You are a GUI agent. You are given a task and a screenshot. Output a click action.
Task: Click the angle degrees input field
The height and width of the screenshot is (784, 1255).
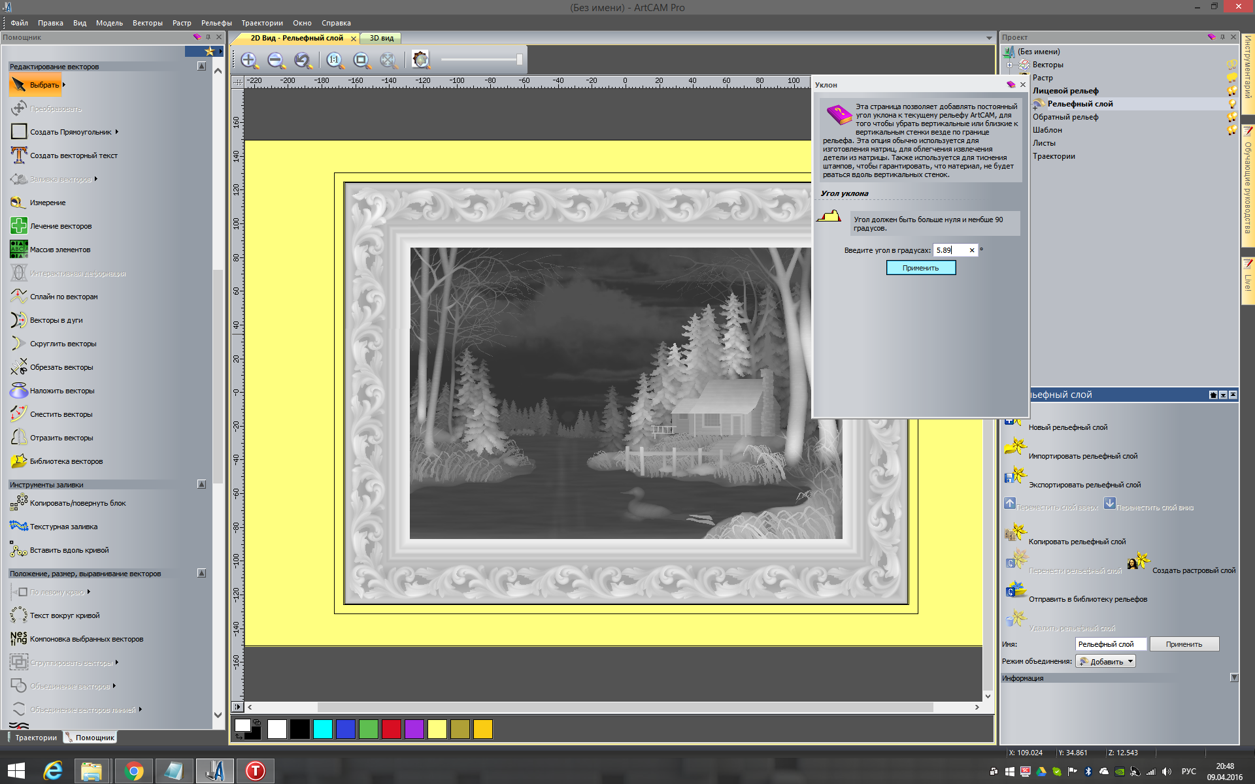pos(950,250)
